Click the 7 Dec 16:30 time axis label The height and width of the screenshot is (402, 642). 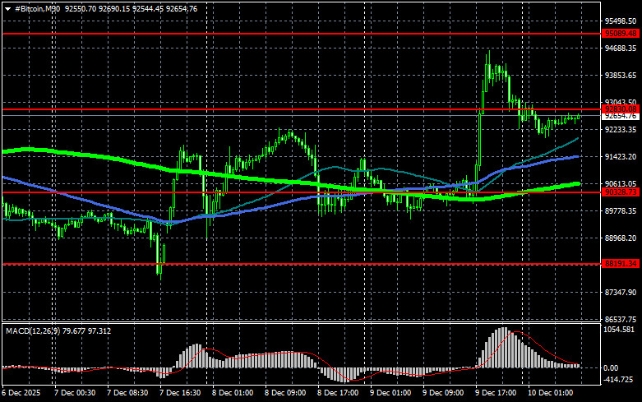pos(180,393)
